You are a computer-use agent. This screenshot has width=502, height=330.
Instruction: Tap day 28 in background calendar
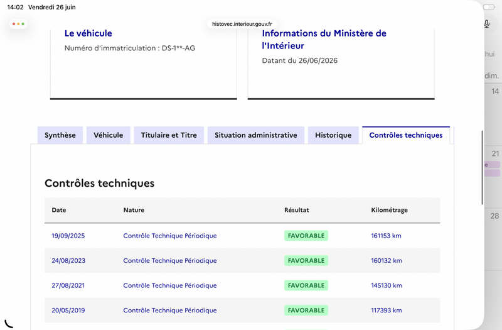coord(494,216)
